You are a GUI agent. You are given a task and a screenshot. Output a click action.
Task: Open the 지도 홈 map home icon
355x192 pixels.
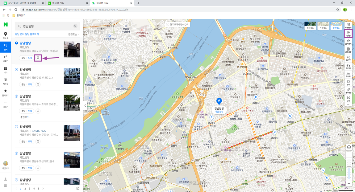6,35
